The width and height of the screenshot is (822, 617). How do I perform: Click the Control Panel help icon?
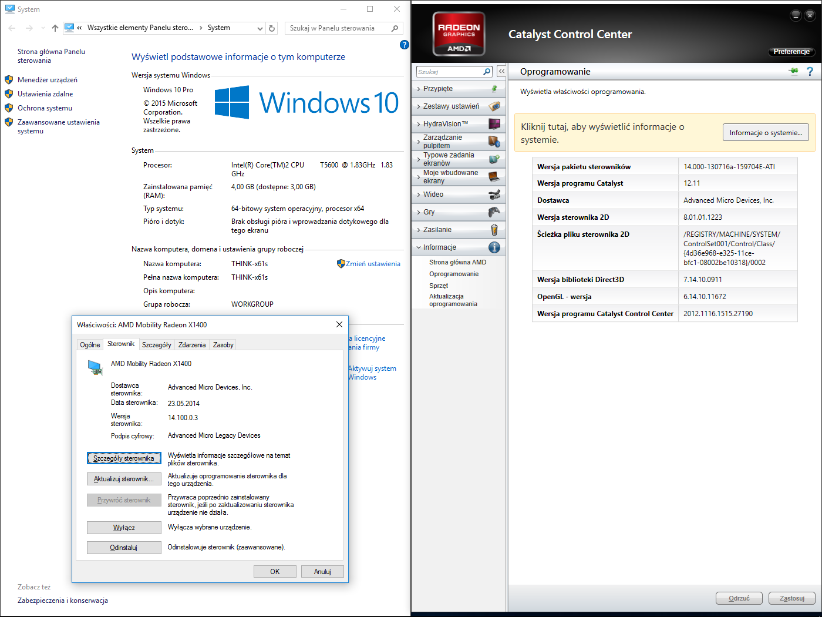tap(404, 45)
